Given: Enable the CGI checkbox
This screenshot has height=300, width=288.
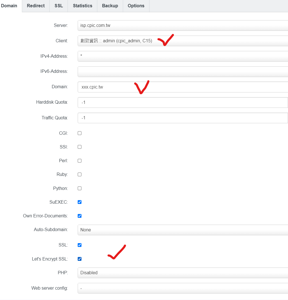Looking at the screenshot, I should (x=80, y=133).
